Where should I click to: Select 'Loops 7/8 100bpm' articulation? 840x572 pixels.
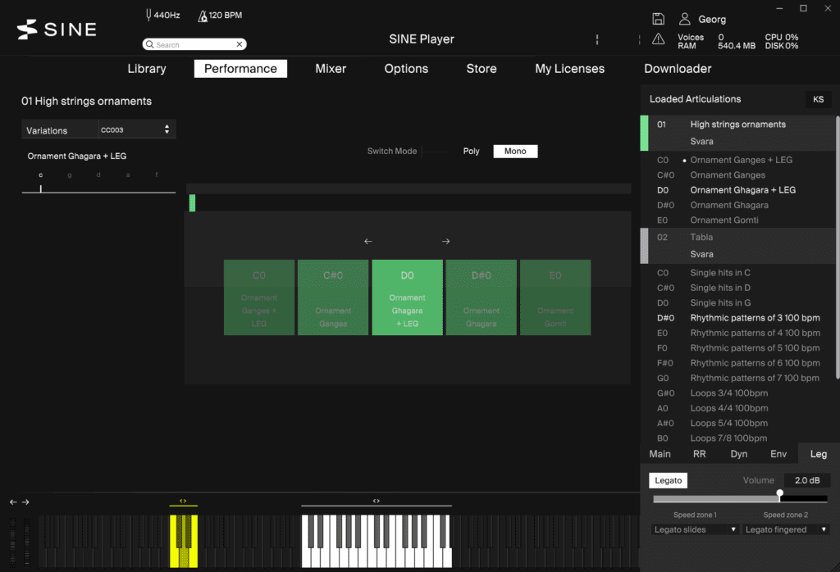pos(739,438)
